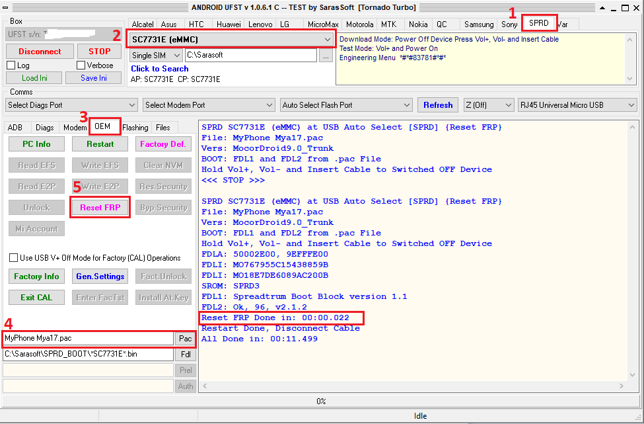Image resolution: width=644 pixels, height=424 pixels.
Task: Click the Factory Info button
Action: tap(36, 276)
